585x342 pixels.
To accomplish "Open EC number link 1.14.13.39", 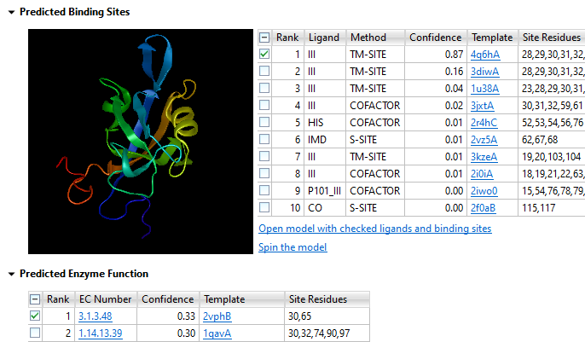I will coord(101,333).
